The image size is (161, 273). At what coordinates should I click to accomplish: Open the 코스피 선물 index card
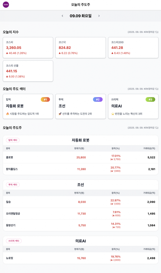pyautogui.click(x=28, y=71)
